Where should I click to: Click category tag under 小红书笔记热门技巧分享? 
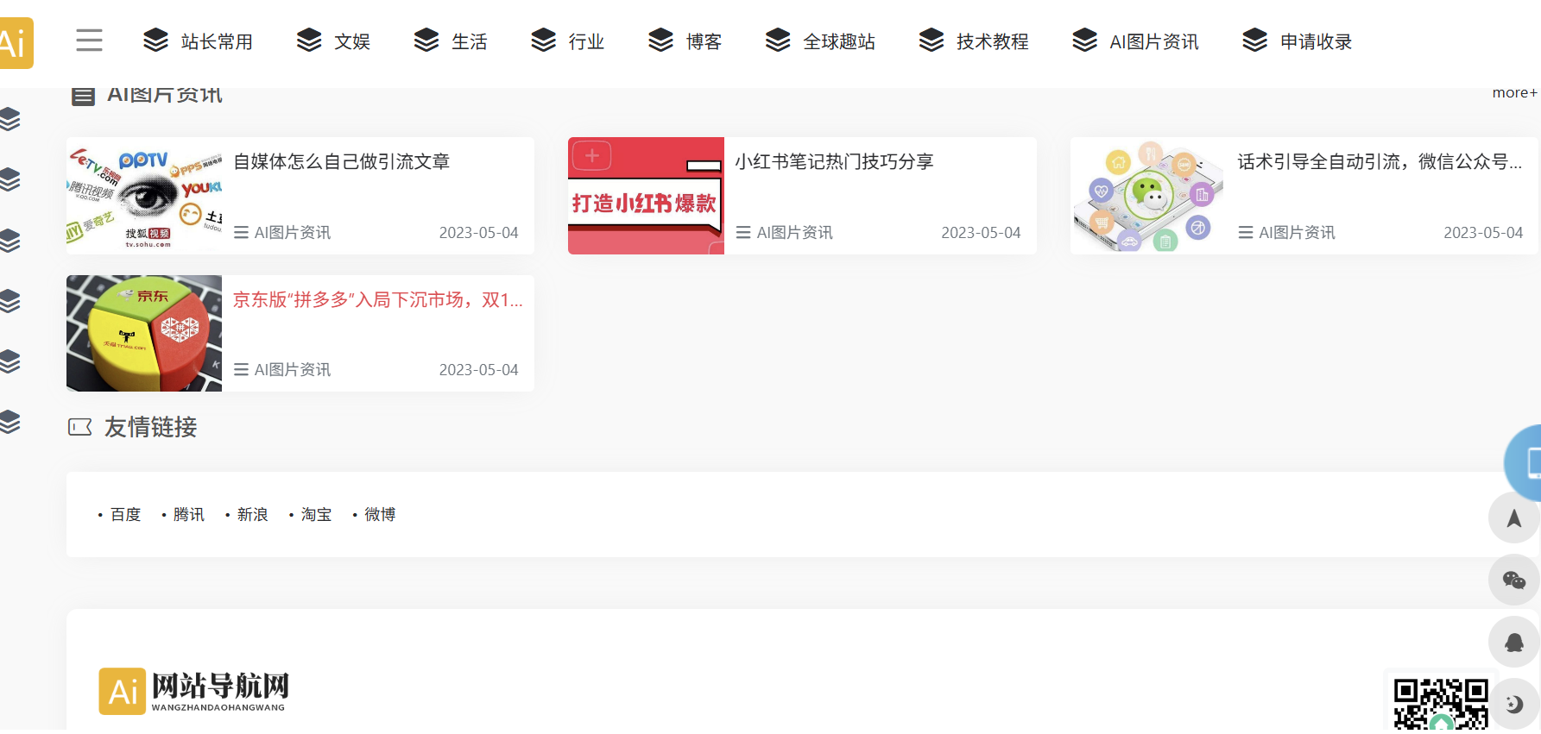(784, 232)
